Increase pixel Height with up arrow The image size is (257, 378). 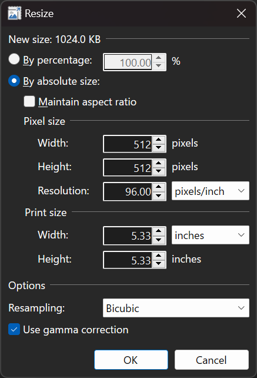(x=158, y=164)
